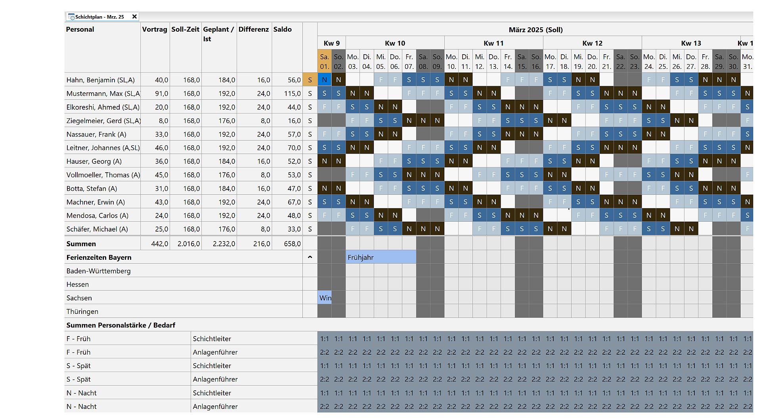Click the Win holiday bar in Sachsen row
761x420 pixels.
pyautogui.click(x=325, y=298)
